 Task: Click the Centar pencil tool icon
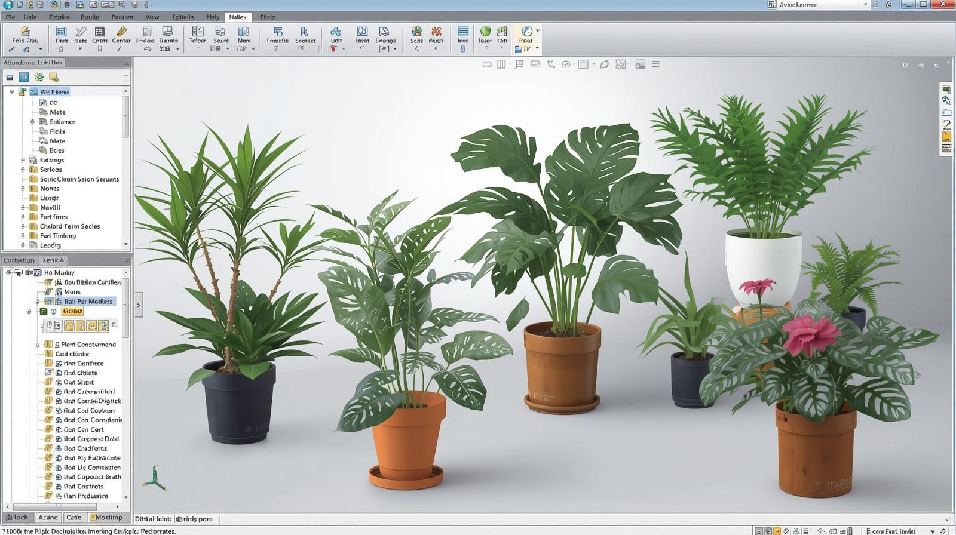pyautogui.click(x=121, y=32)
